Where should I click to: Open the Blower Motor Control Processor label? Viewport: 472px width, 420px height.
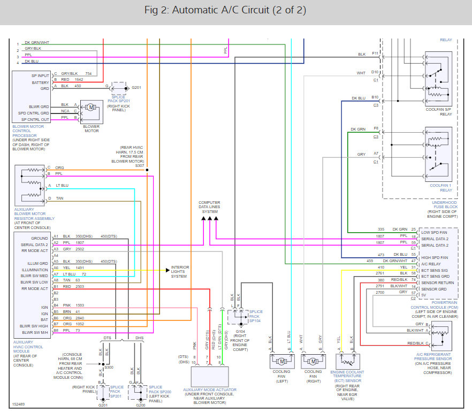(28, 131)
